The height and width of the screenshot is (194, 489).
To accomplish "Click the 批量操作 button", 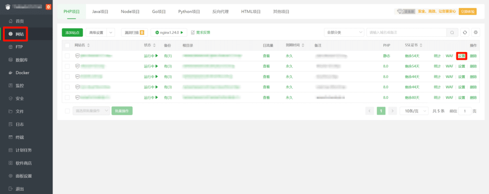I will tap(122, 111).
